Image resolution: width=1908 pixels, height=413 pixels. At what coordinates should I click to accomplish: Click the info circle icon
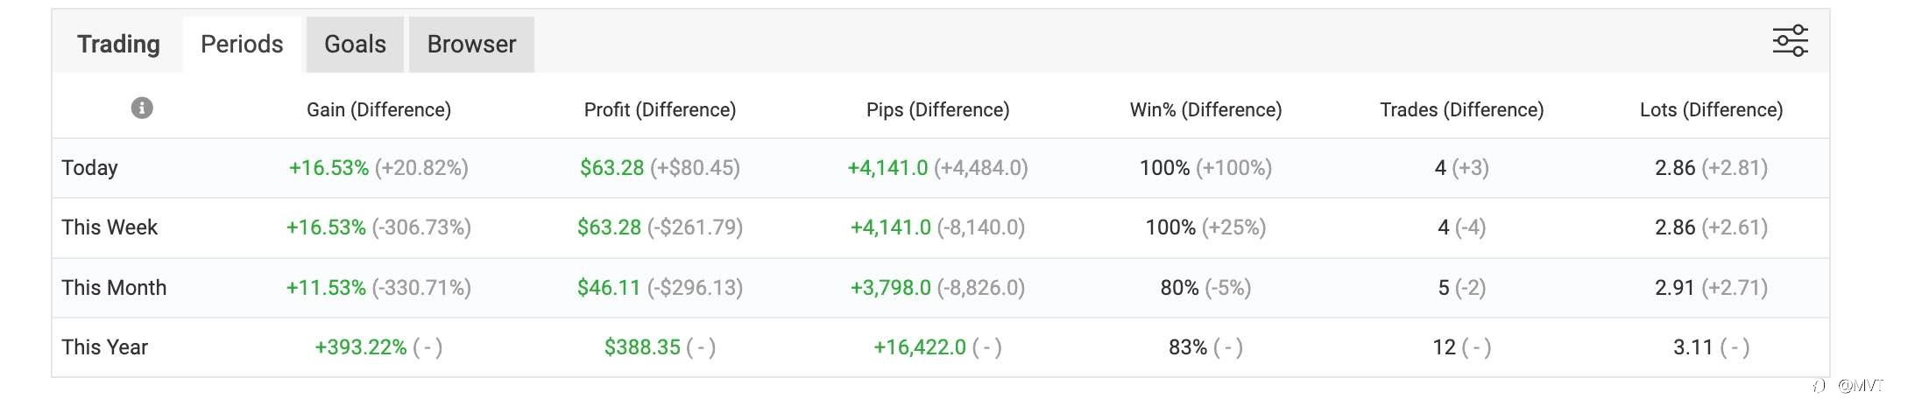pos(142,108)
